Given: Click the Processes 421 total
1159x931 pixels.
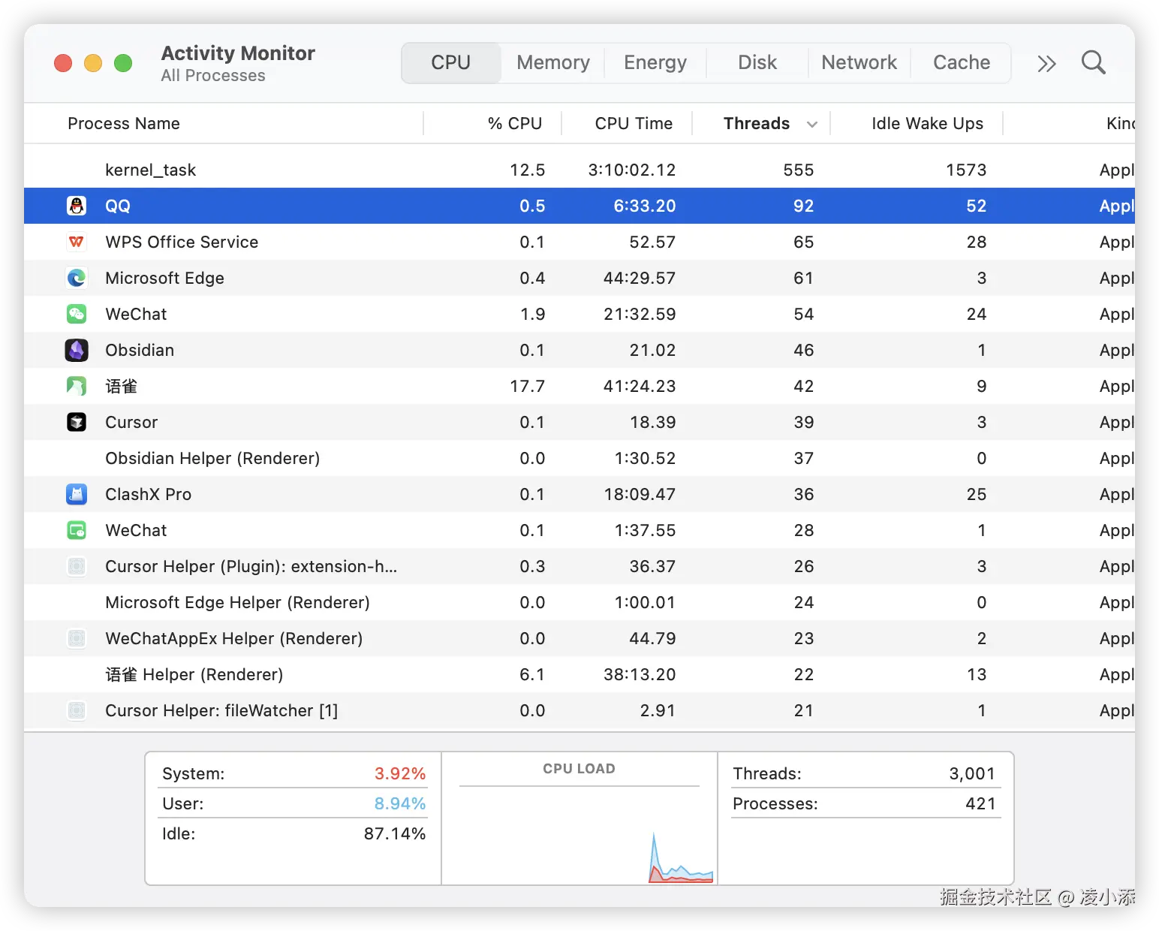Looking at the screenshot, I should (980, 803).
